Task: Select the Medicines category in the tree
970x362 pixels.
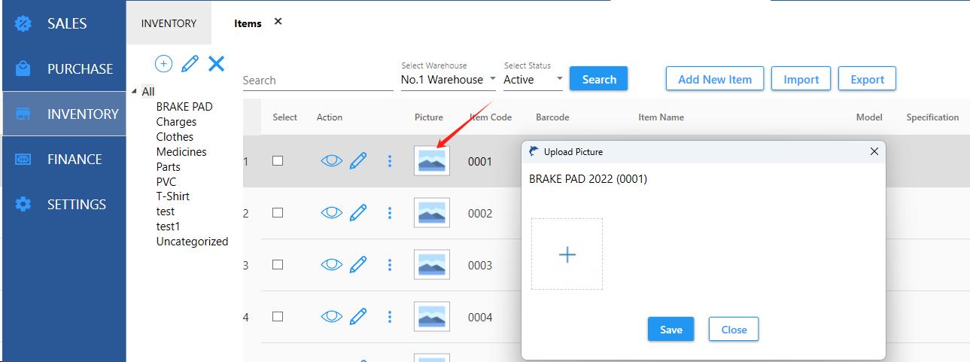Action: pyautogui.click(x=181, y=152)
